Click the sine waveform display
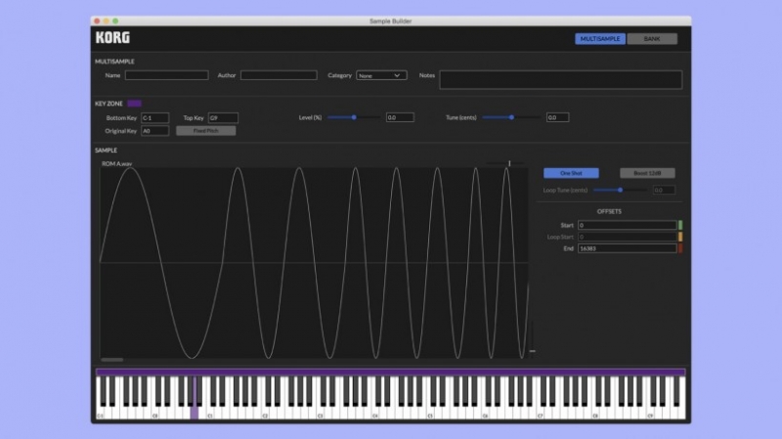 [x=314, y=263]
